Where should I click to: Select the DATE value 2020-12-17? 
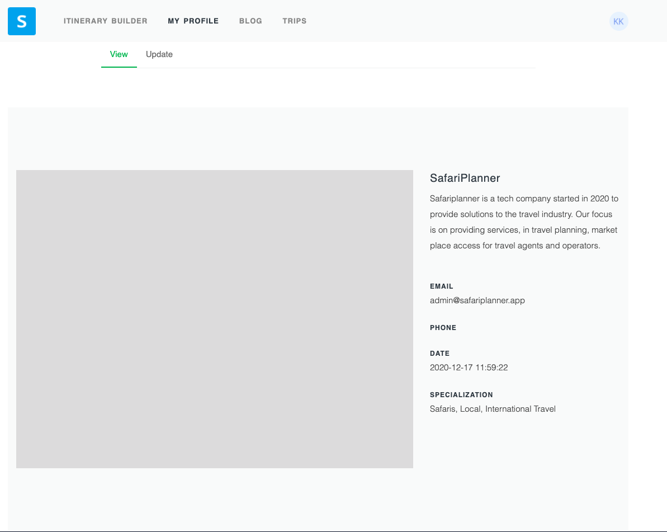469,367
